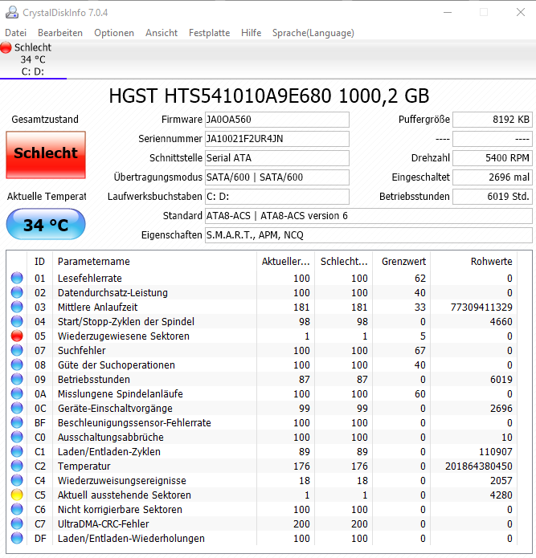Click raw value 4280
The image size is (536, 558).
point(501,495)
